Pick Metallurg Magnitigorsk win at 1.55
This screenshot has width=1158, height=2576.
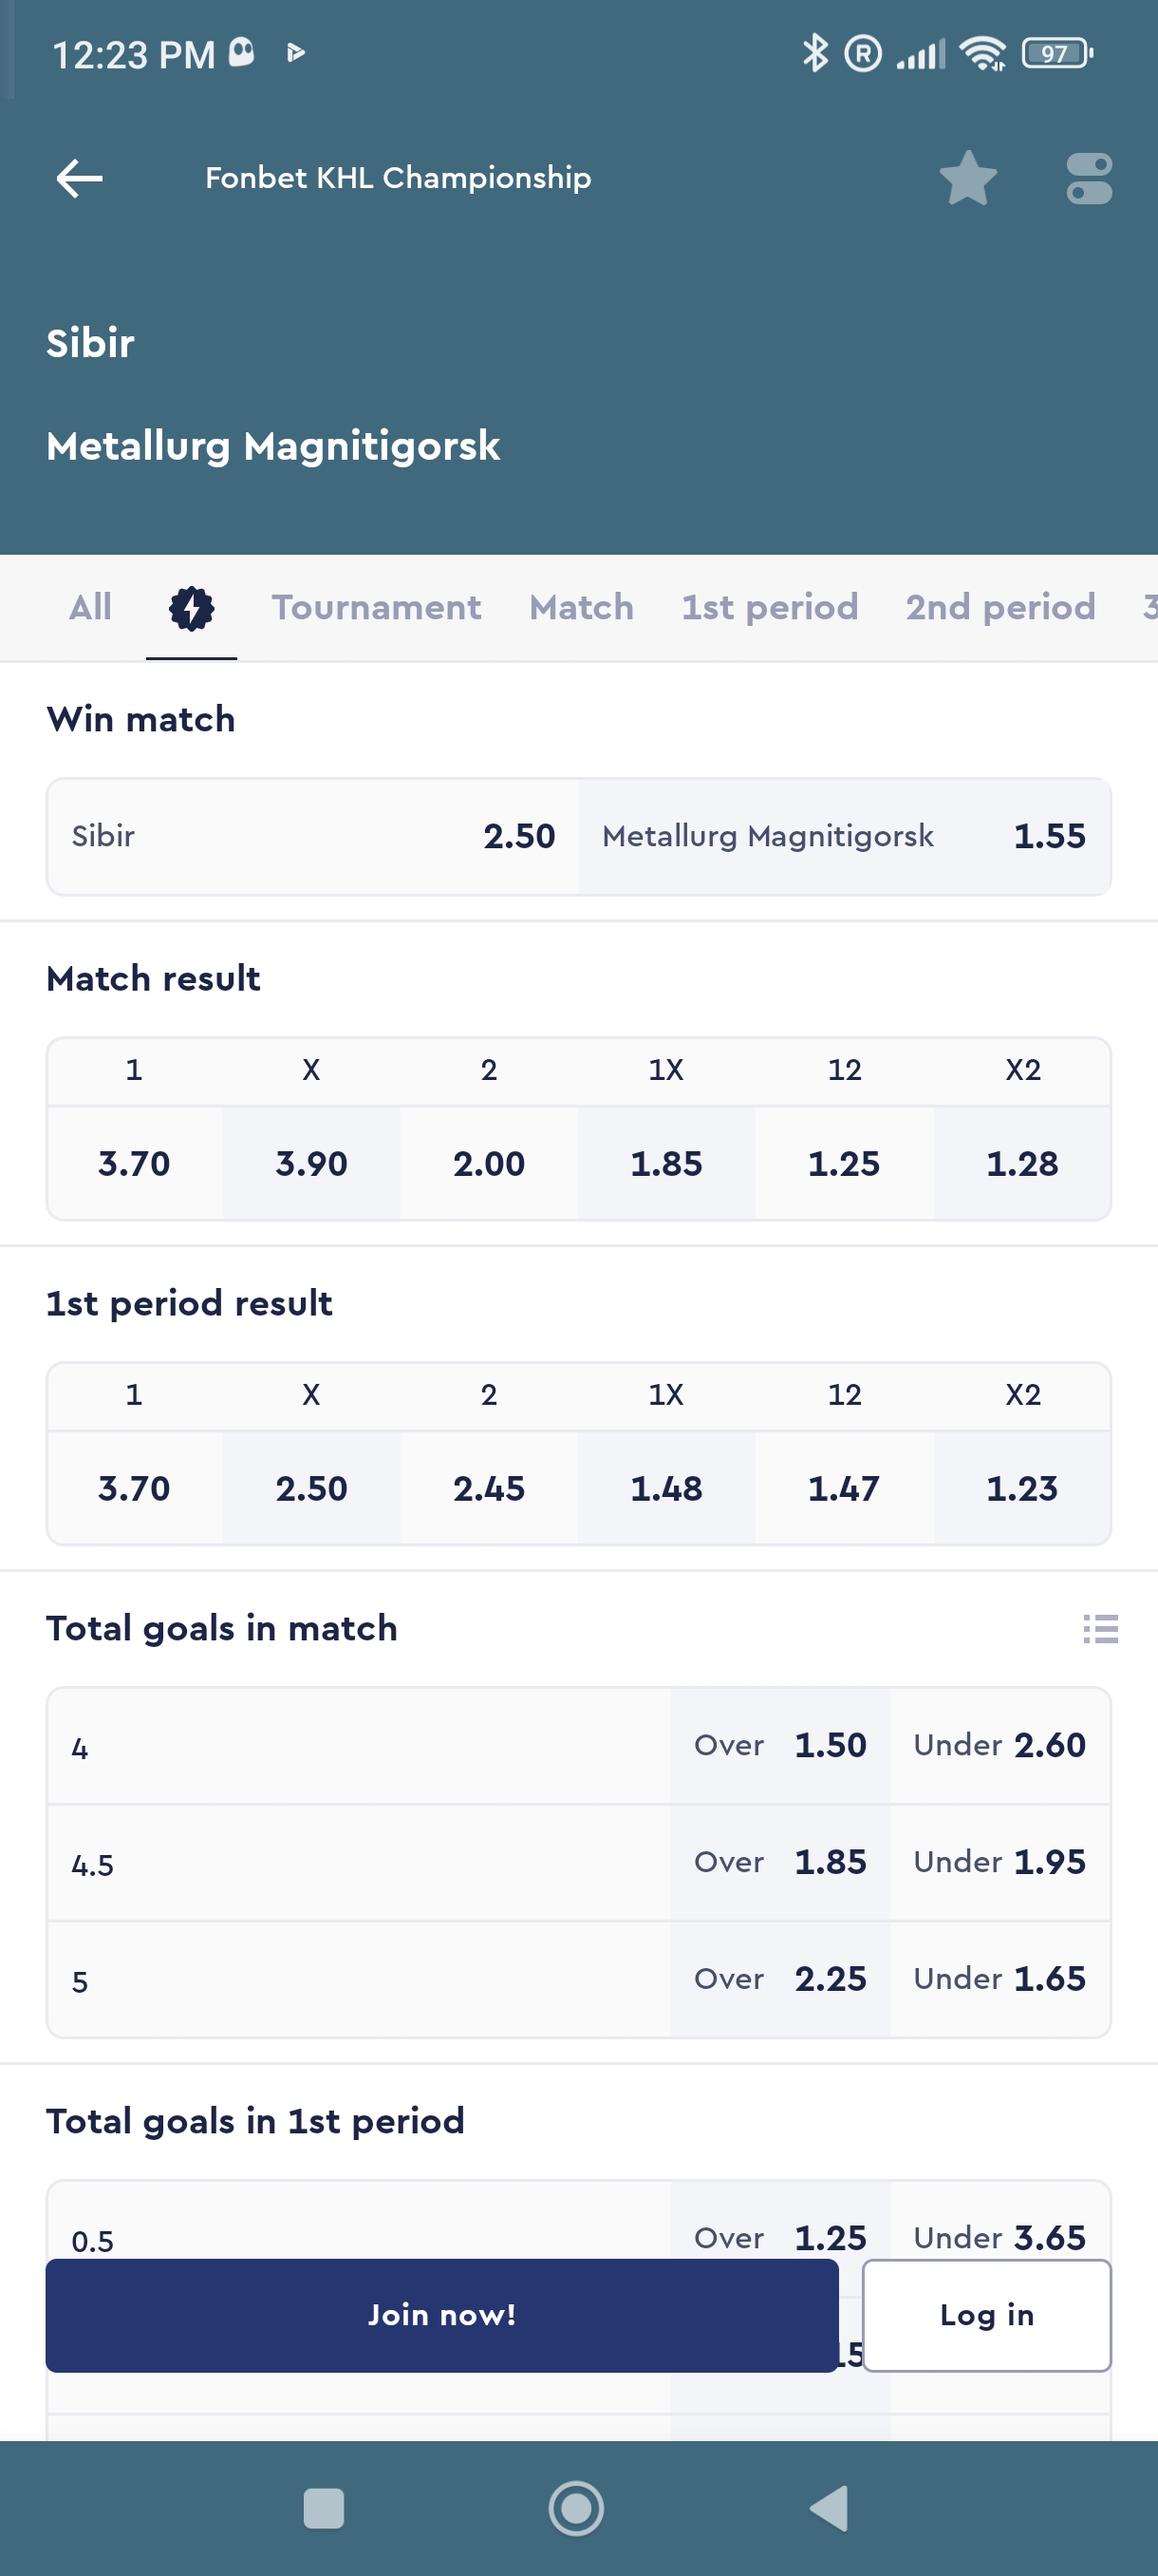pyautogui.click(x=844, y=836)
